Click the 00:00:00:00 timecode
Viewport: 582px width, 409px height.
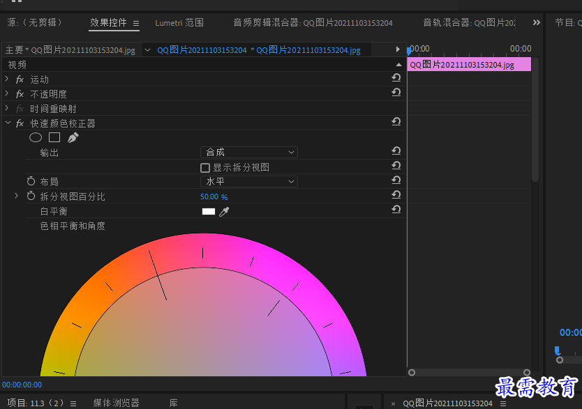(x=22, y=385)
